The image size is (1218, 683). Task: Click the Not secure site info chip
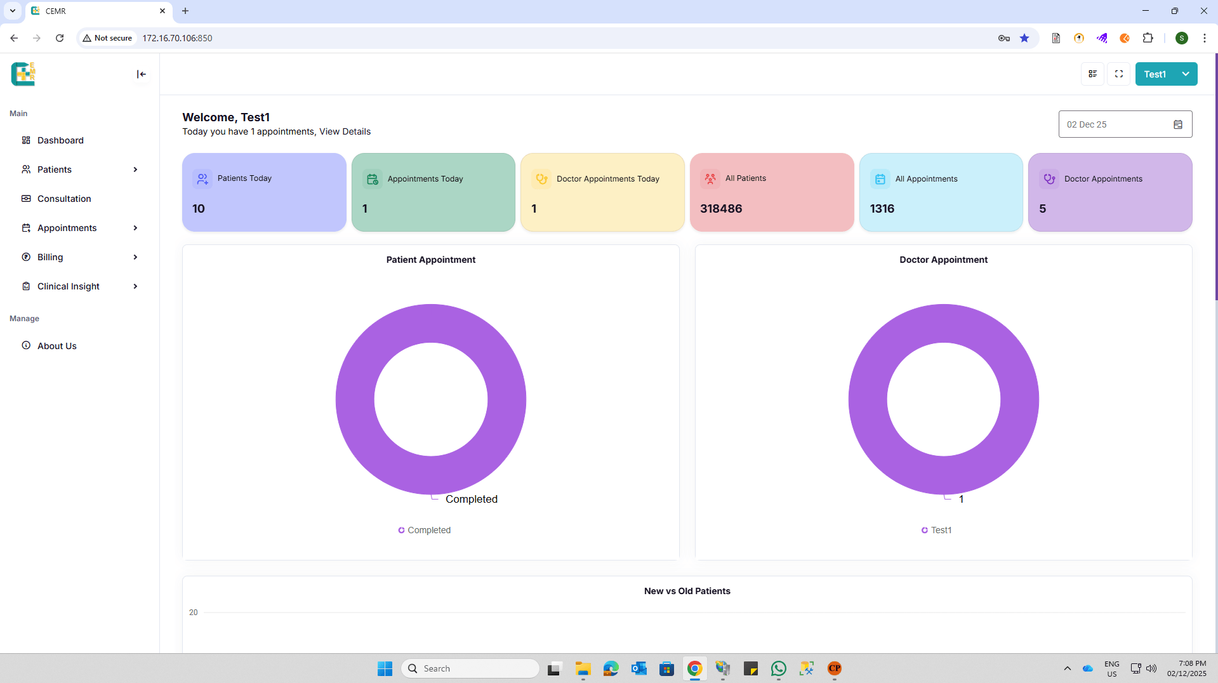108,38
